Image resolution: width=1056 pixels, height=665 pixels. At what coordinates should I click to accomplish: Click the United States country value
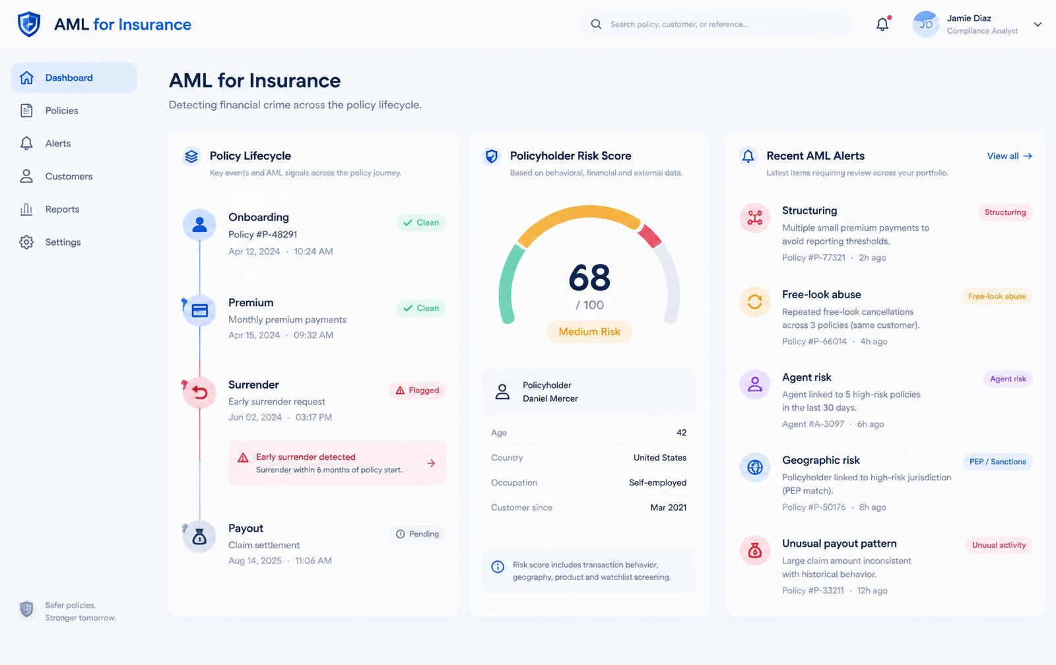coord(660,458)
